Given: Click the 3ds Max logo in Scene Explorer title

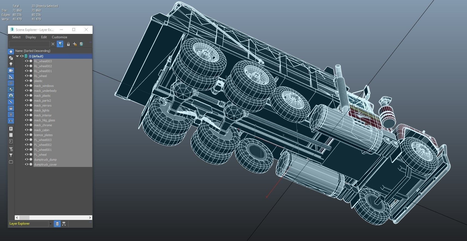Looking at the screenshot, I should (x=12, y=30).
